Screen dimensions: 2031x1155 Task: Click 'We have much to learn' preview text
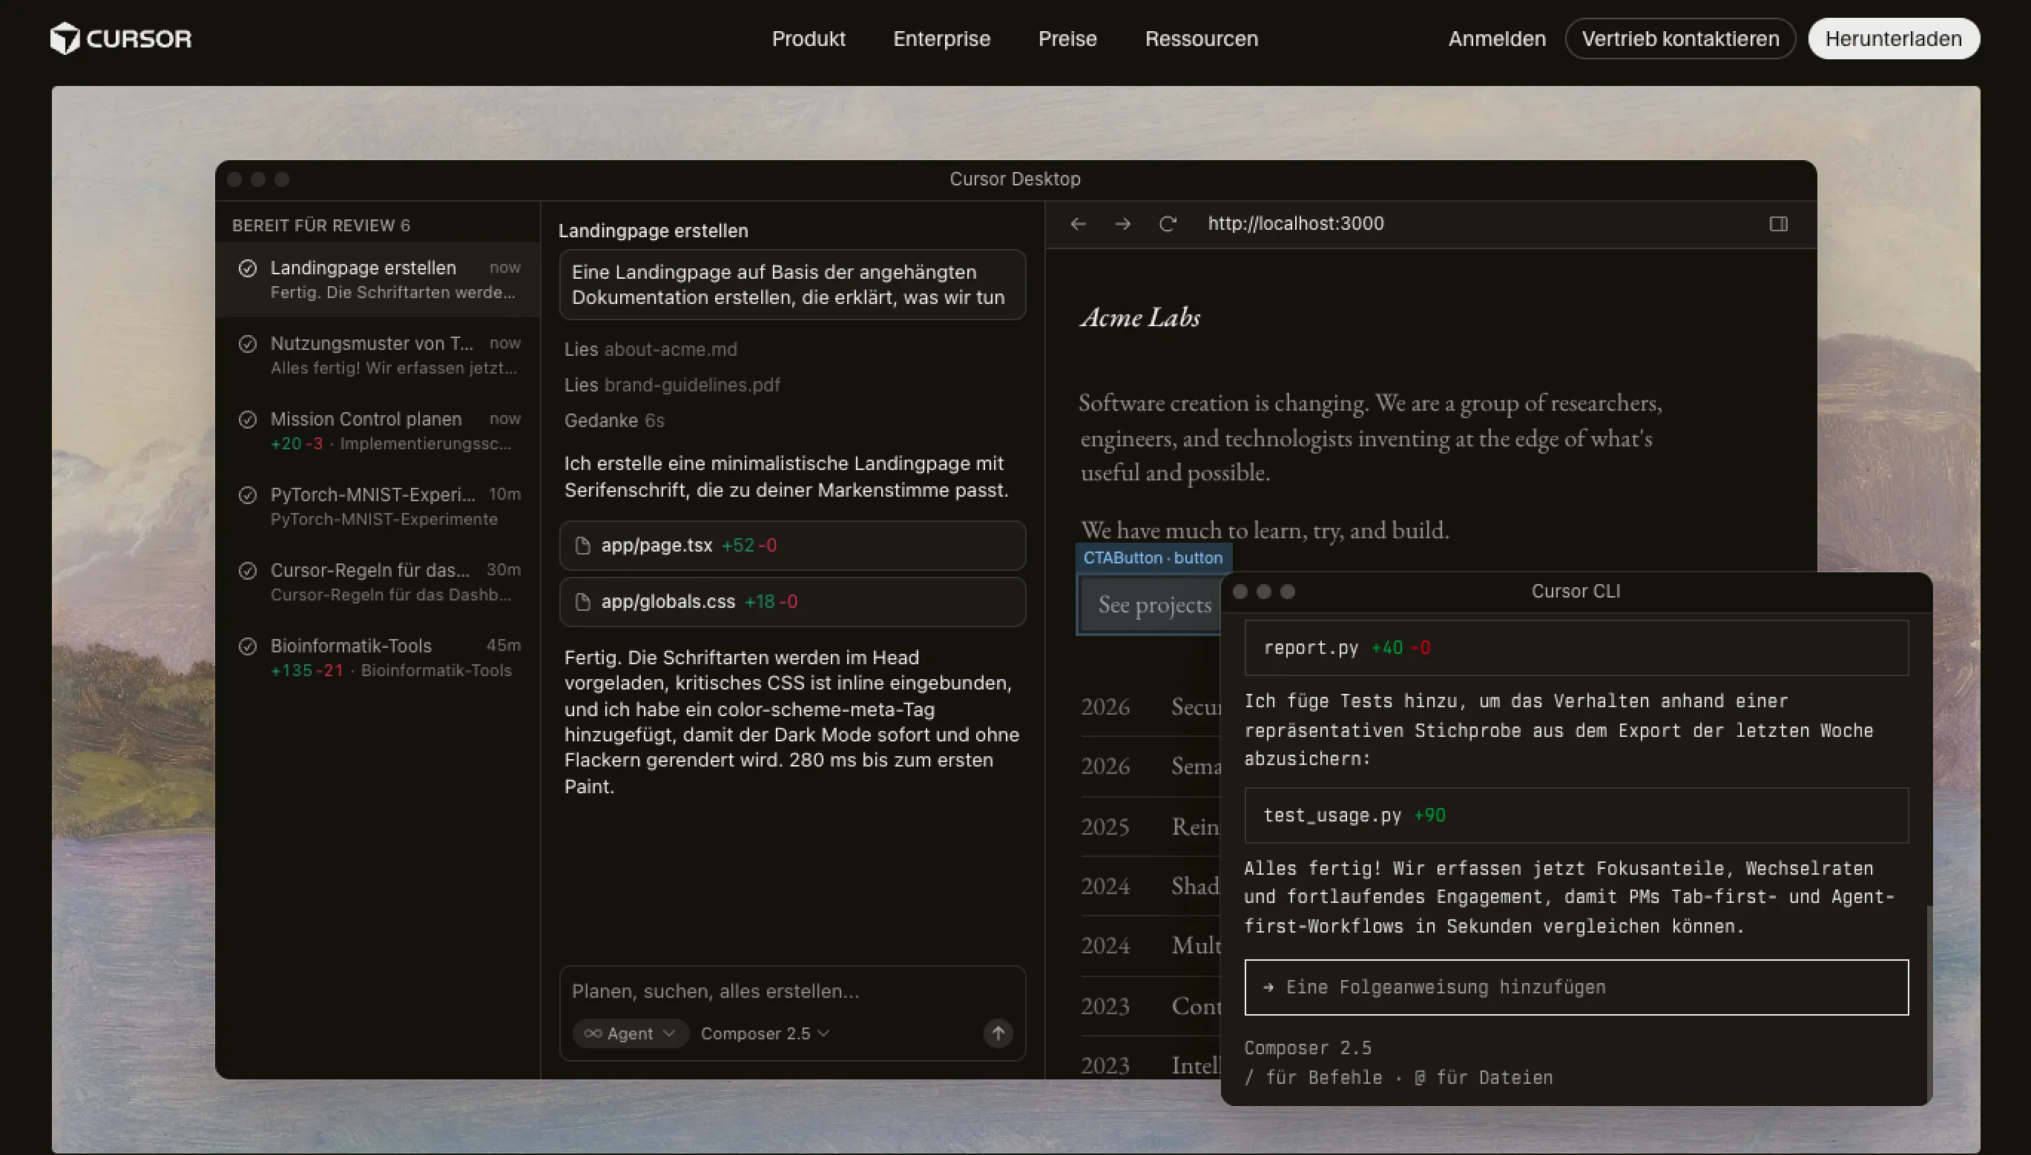click(1264, 530)
